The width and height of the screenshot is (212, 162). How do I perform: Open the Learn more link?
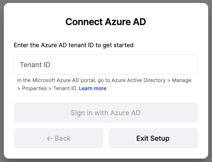(x=92, y=88)
